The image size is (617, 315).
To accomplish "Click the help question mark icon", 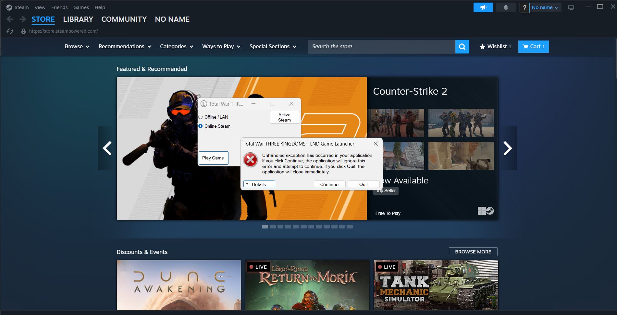I will (524, 7).
